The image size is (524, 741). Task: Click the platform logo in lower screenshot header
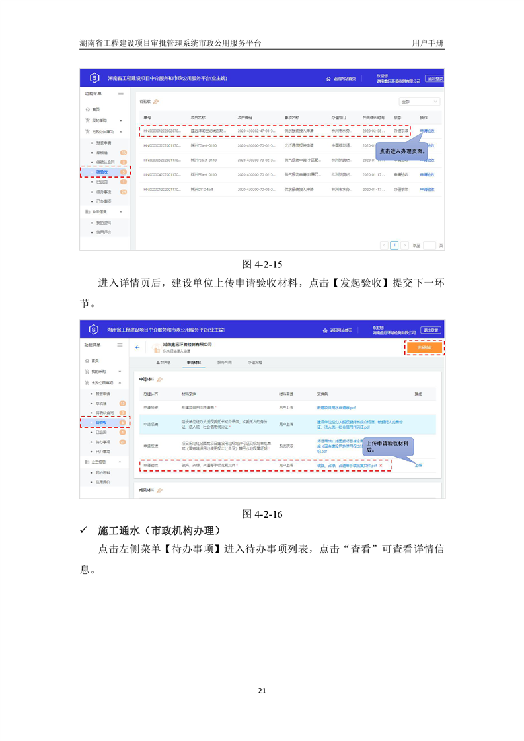click(x=94, y=329)
